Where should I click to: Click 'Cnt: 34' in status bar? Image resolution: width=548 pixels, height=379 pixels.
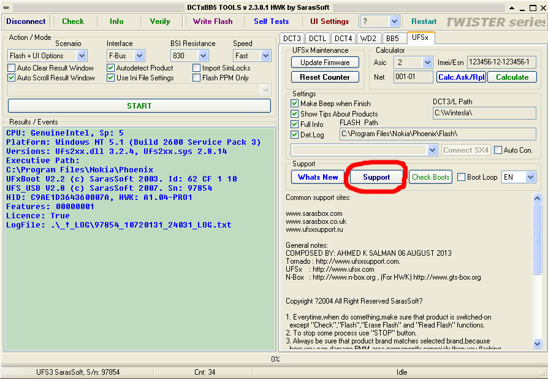205,372
